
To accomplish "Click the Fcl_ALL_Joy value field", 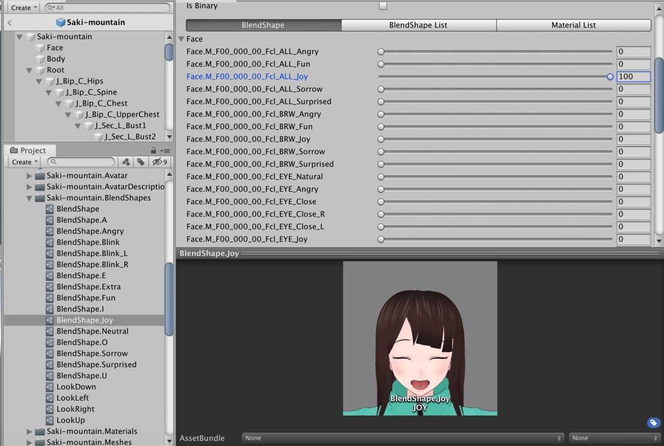I will pyautogui.click(x=634, y=77).
